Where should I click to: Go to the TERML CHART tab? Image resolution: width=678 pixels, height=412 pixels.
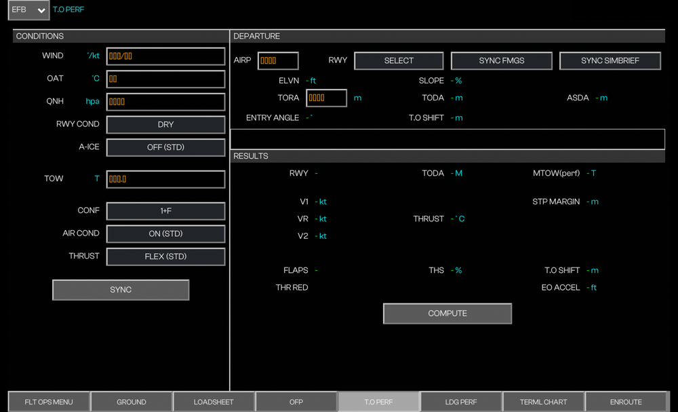coord(543,402)
